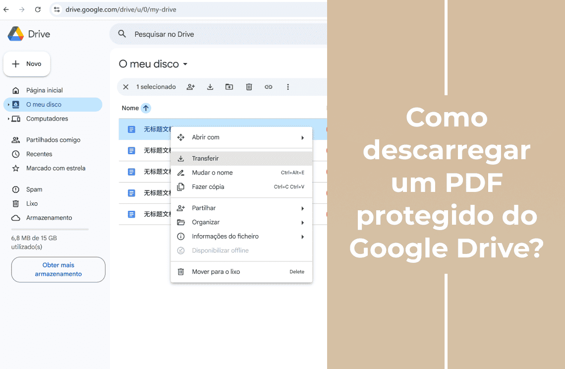
Task: Open Armazenamento via the cloud icon
Action: pyautogui.click(x=16, y=218)
